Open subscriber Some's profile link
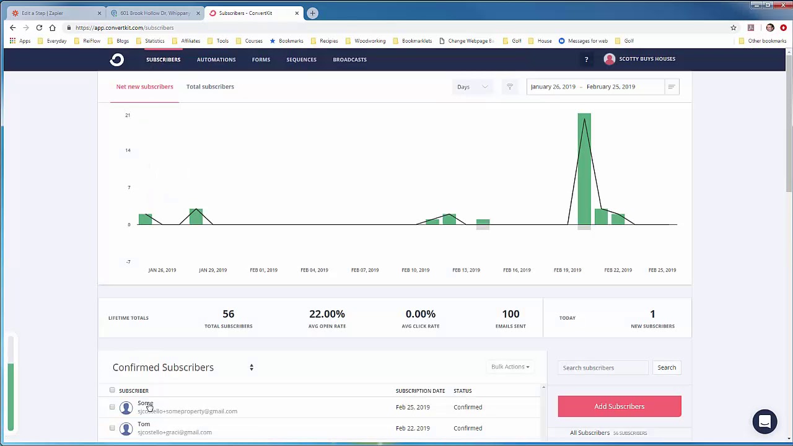Viewport: 793px width, 446px height. click(145, 403)
